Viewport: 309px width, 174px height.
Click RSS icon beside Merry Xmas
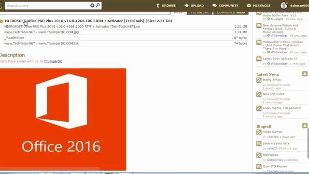pyautogui.click(x=259, y=80)
